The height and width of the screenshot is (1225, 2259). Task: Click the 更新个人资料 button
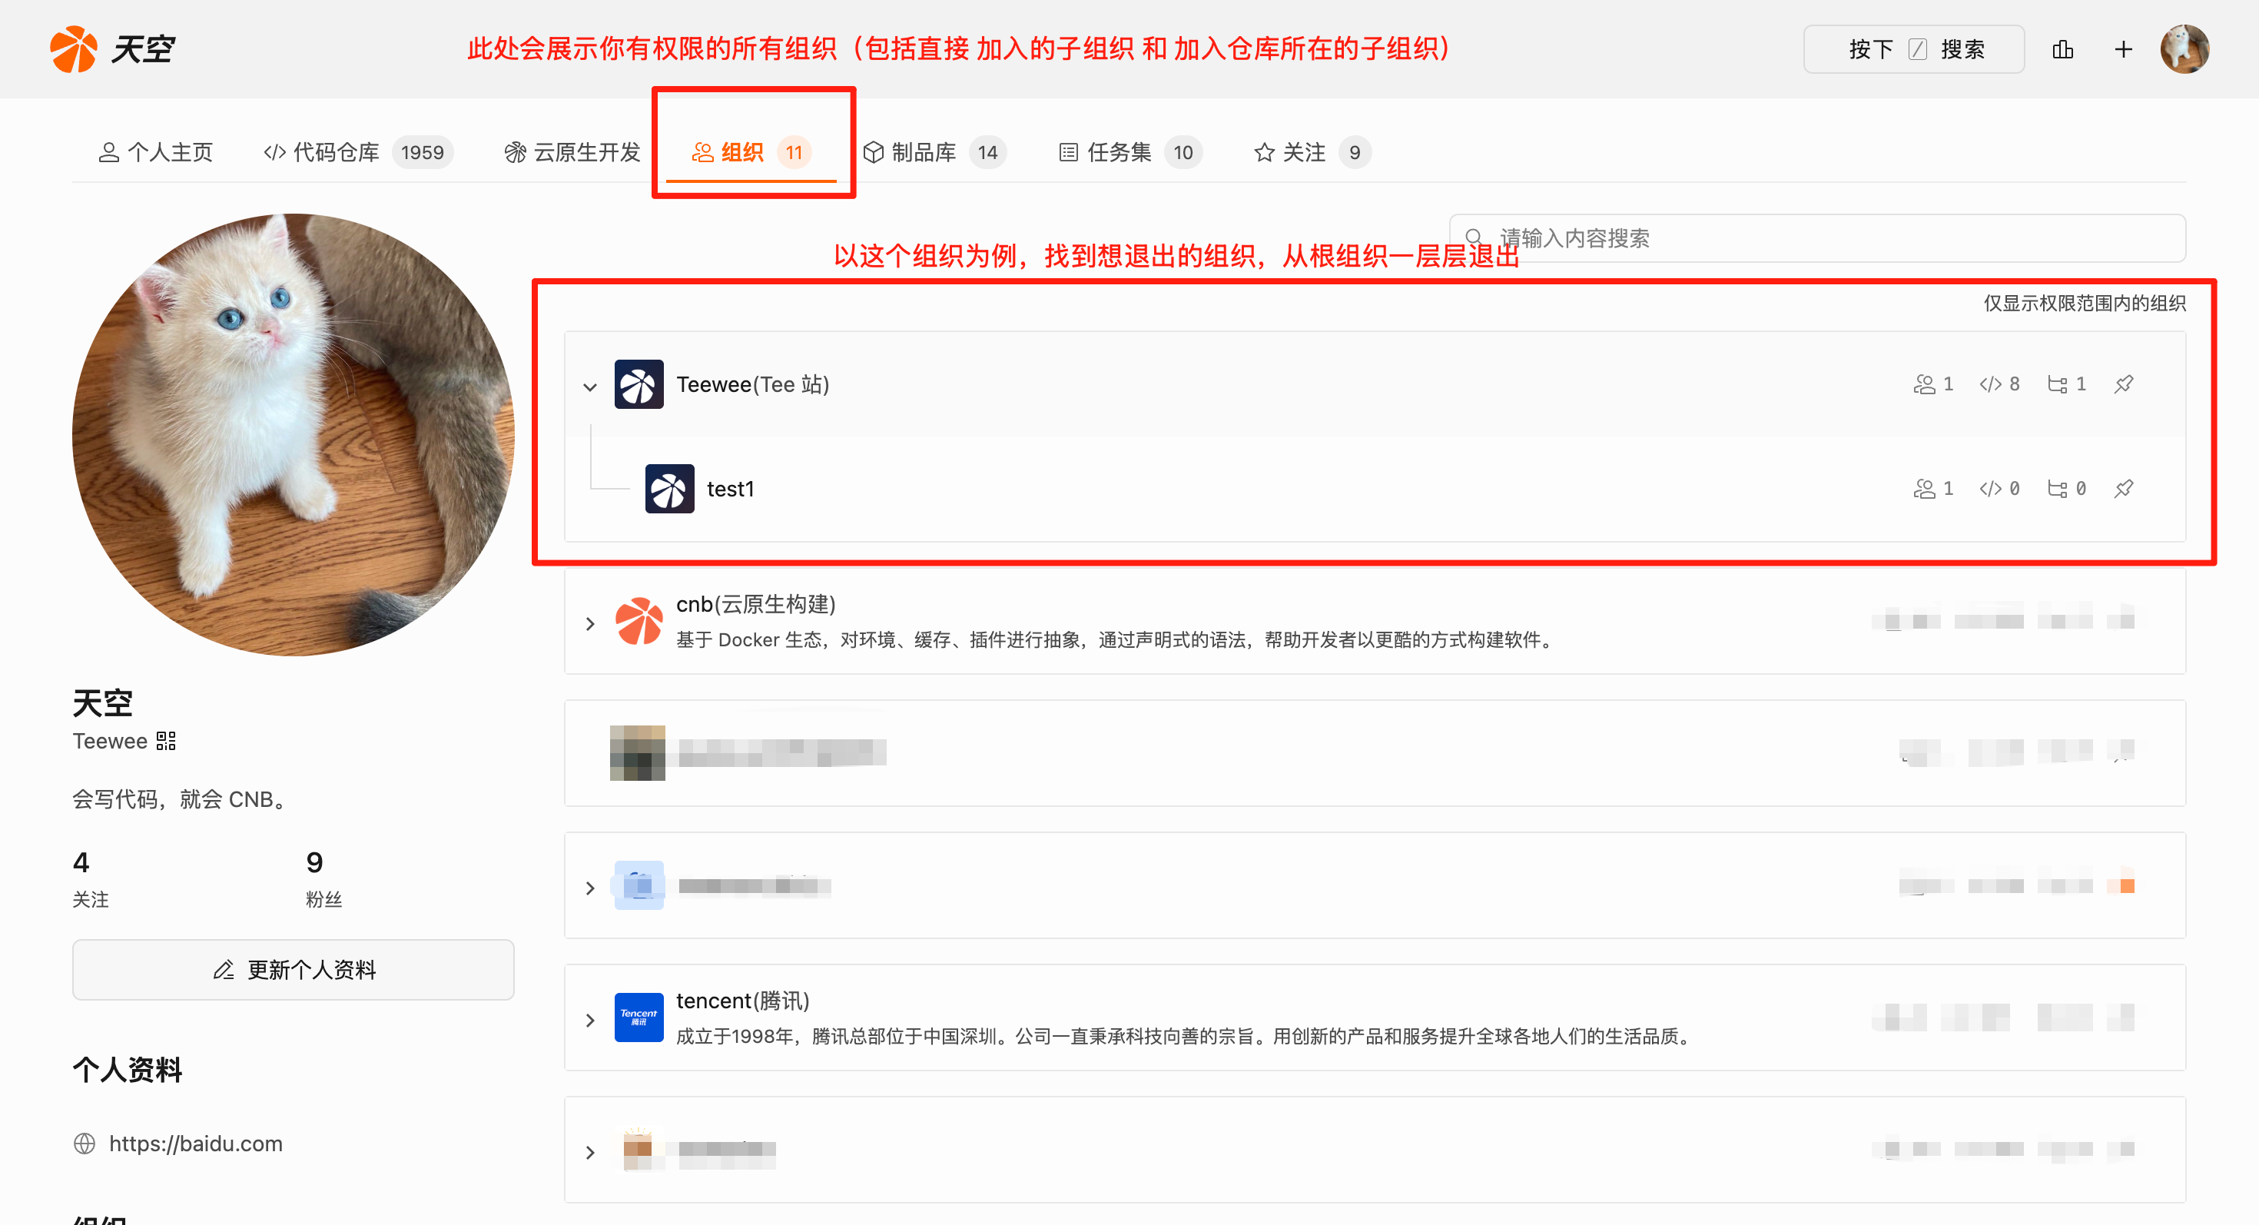(293, 969)
